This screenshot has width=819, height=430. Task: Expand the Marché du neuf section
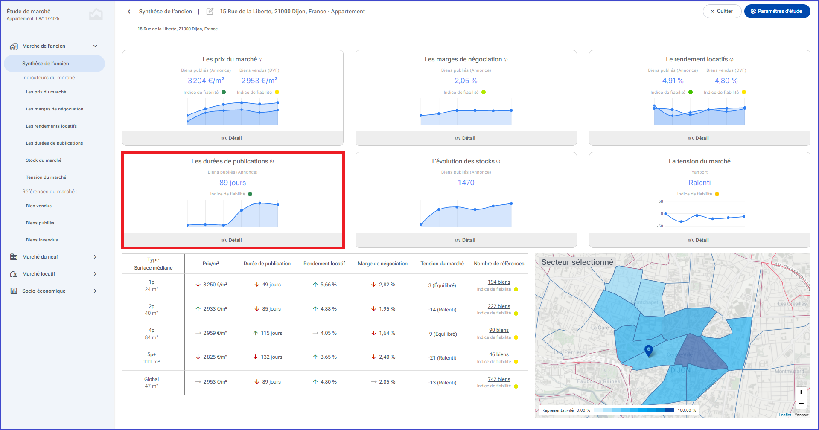[x=95, y=257]
